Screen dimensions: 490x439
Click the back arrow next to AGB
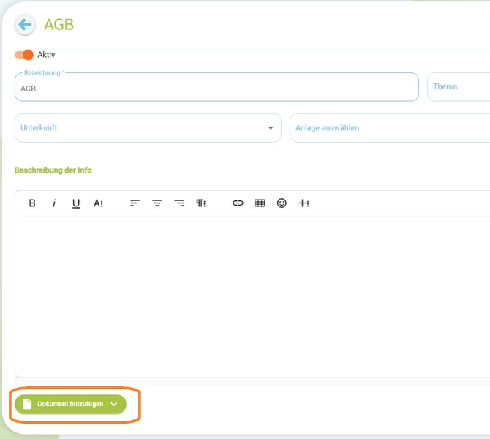click(25, 25)
